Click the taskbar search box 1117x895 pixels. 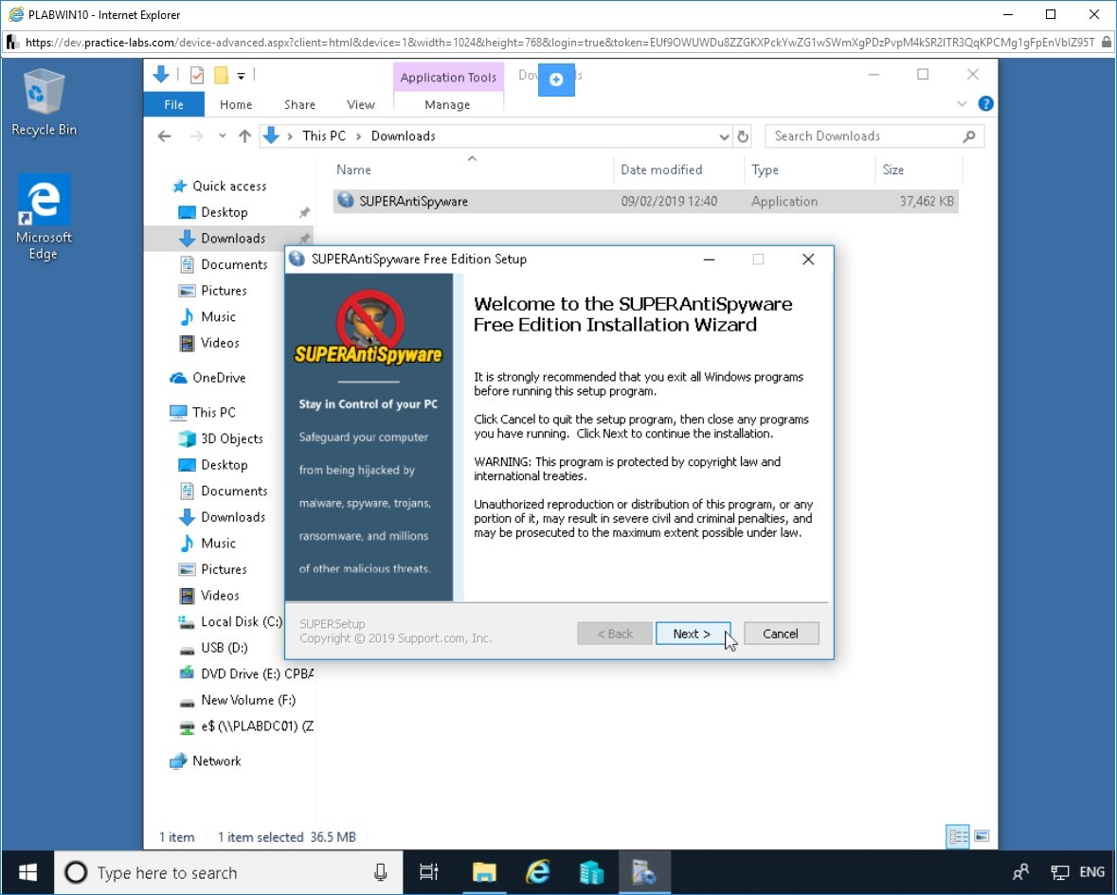tap(228, 872)
